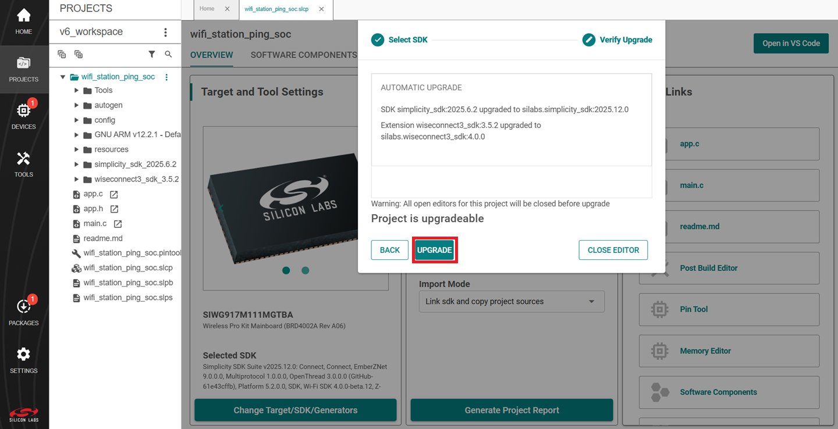
Task: Click the Upgrade button
Action: click(x=434, y=250)
